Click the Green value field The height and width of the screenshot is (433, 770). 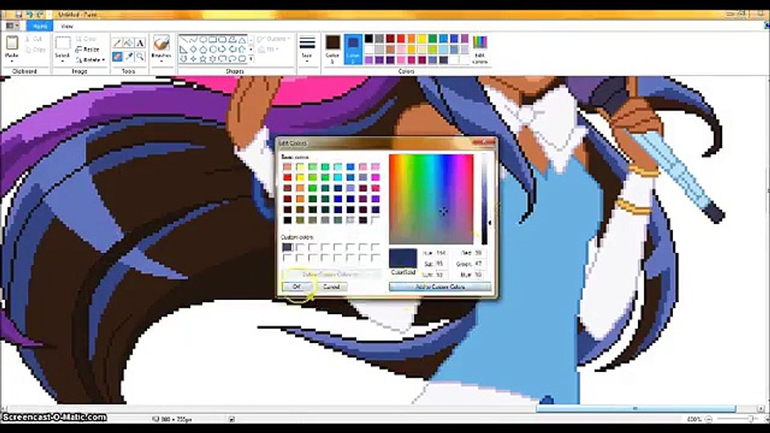click(x=481, y=264)
